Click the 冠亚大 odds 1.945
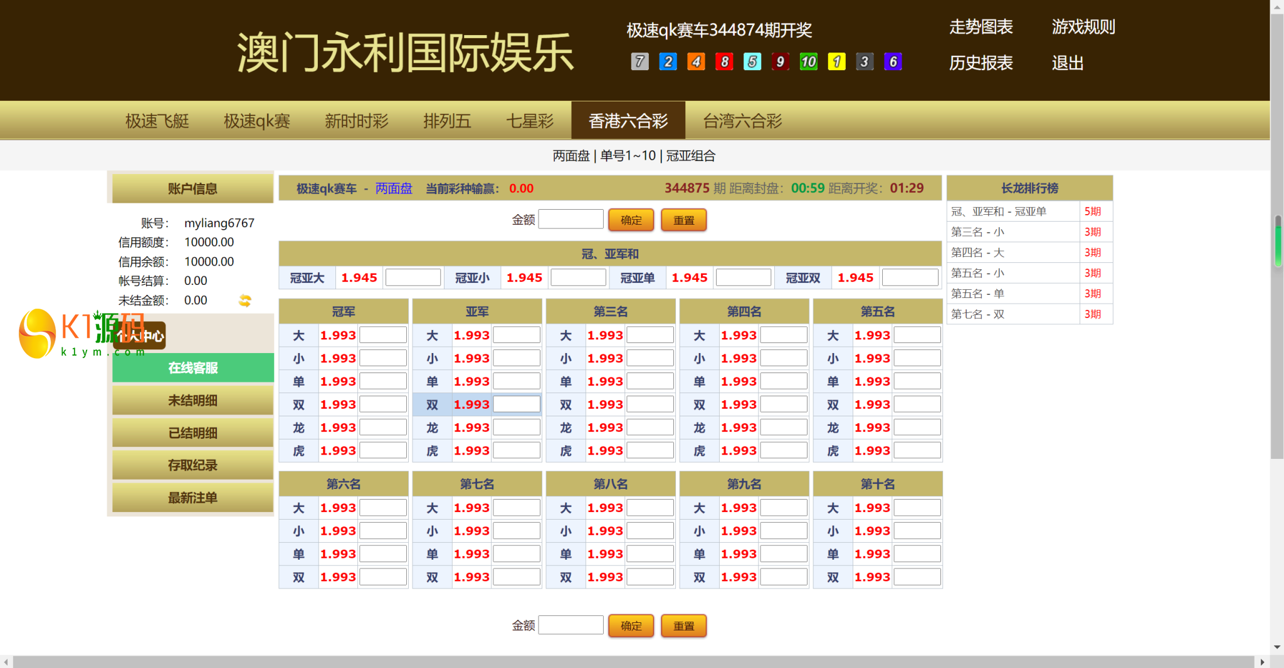 (359, 277)
